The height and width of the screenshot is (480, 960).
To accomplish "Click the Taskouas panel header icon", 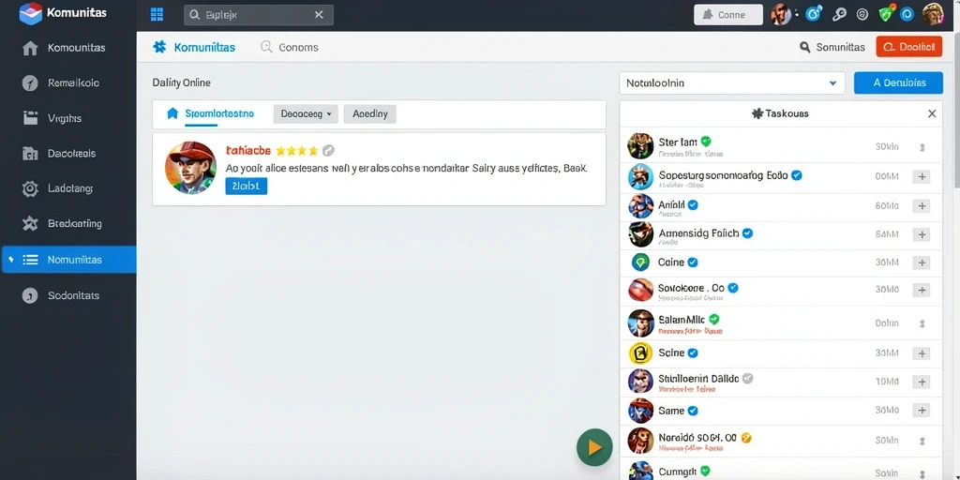I will point(757,113).
